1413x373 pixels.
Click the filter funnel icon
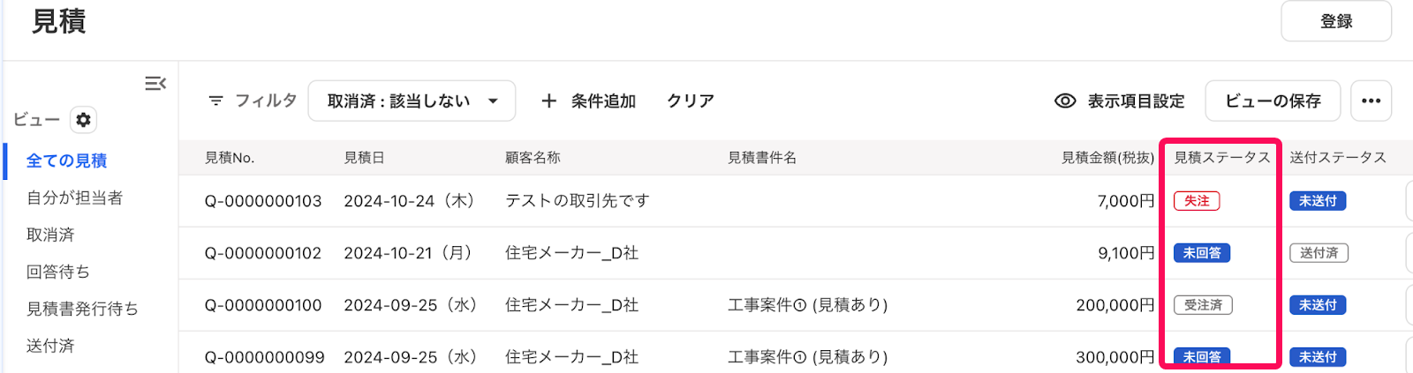pos(215,101)
